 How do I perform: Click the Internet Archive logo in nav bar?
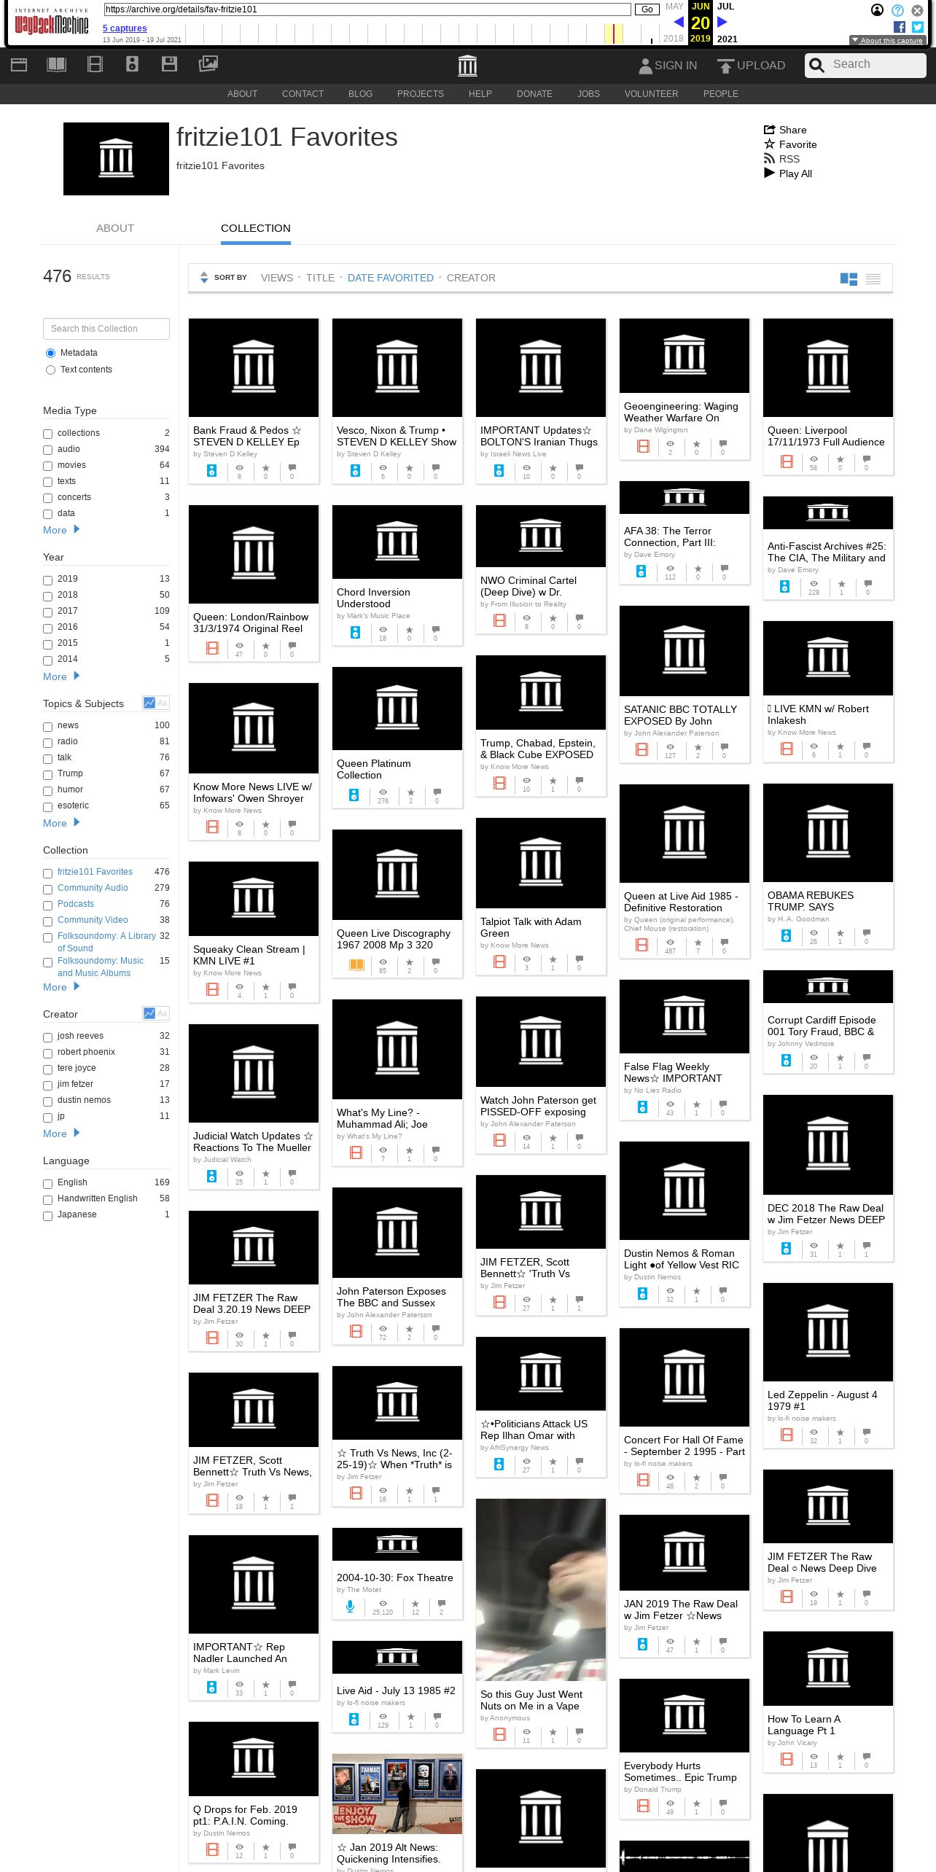(467, 66)
